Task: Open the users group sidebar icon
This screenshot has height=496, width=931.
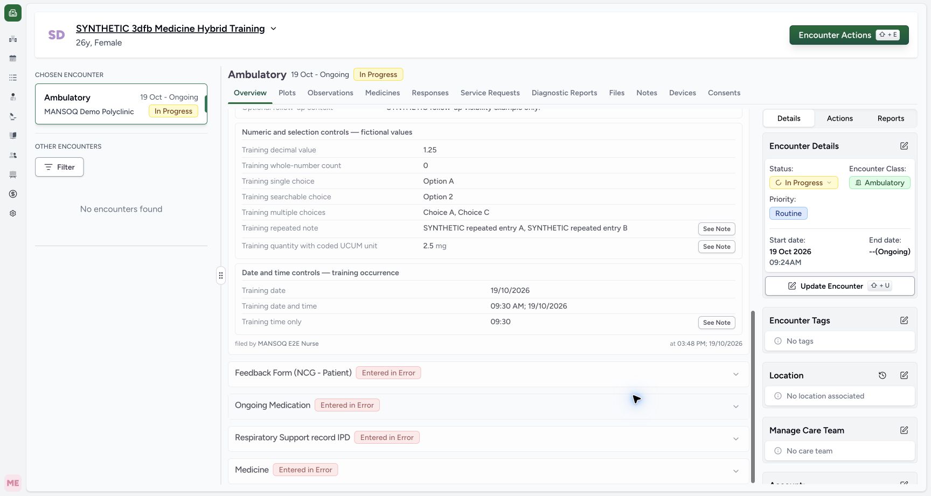Action: [13, 155]
